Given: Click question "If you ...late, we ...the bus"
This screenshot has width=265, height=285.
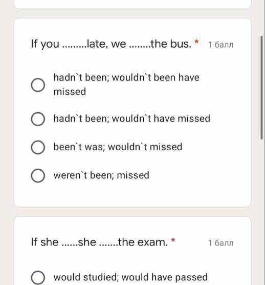Looking at the screenshot, I should pos(111,44).
